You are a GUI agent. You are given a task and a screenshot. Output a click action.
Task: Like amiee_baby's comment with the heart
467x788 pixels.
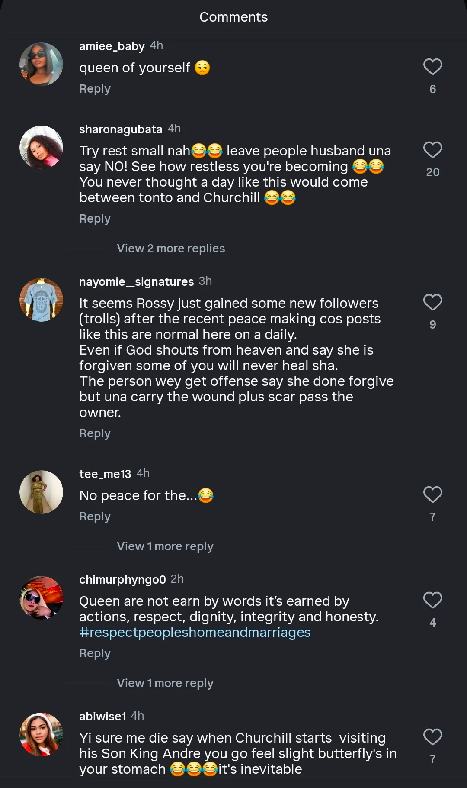coord(432,67)
